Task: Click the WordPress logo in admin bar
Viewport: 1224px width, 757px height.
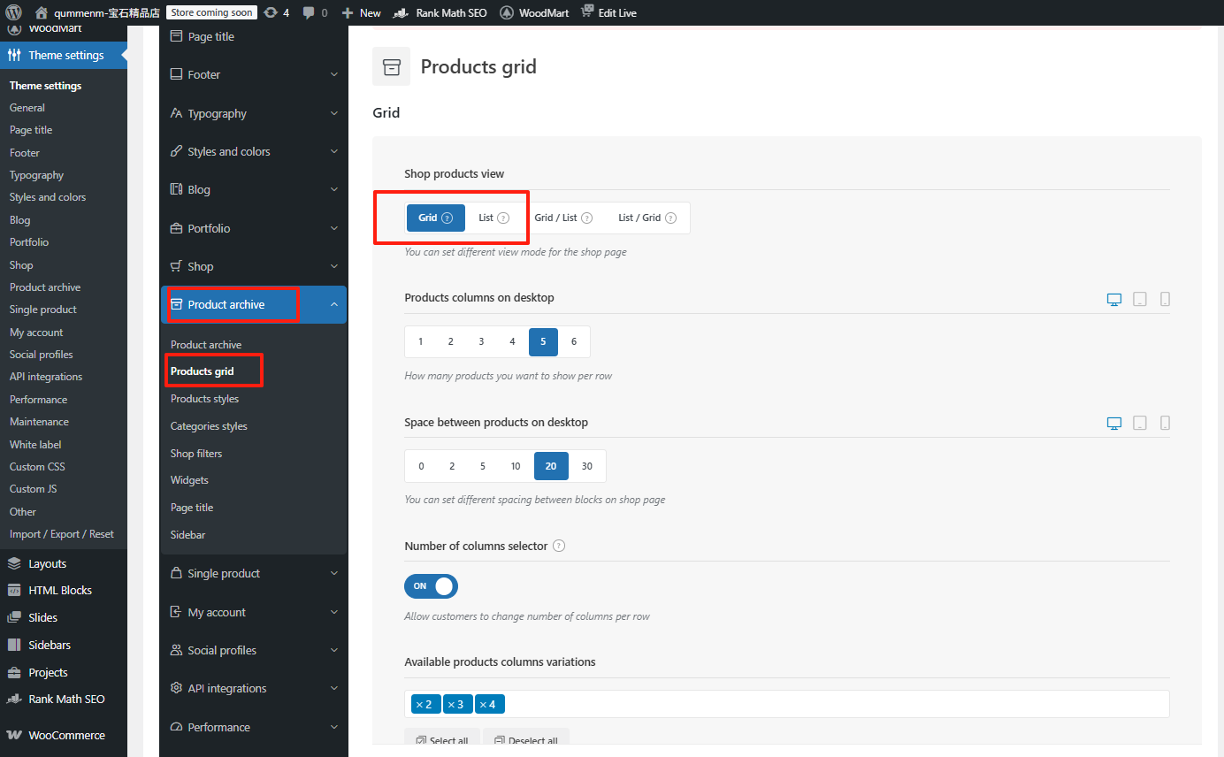Action: [14, 12]
